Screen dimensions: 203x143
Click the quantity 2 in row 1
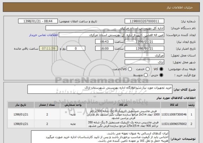pos(47,115)
